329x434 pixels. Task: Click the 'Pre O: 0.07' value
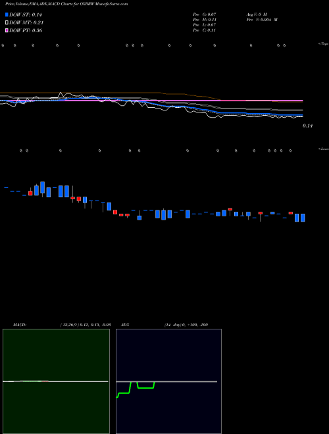click(x=205, y=14)
